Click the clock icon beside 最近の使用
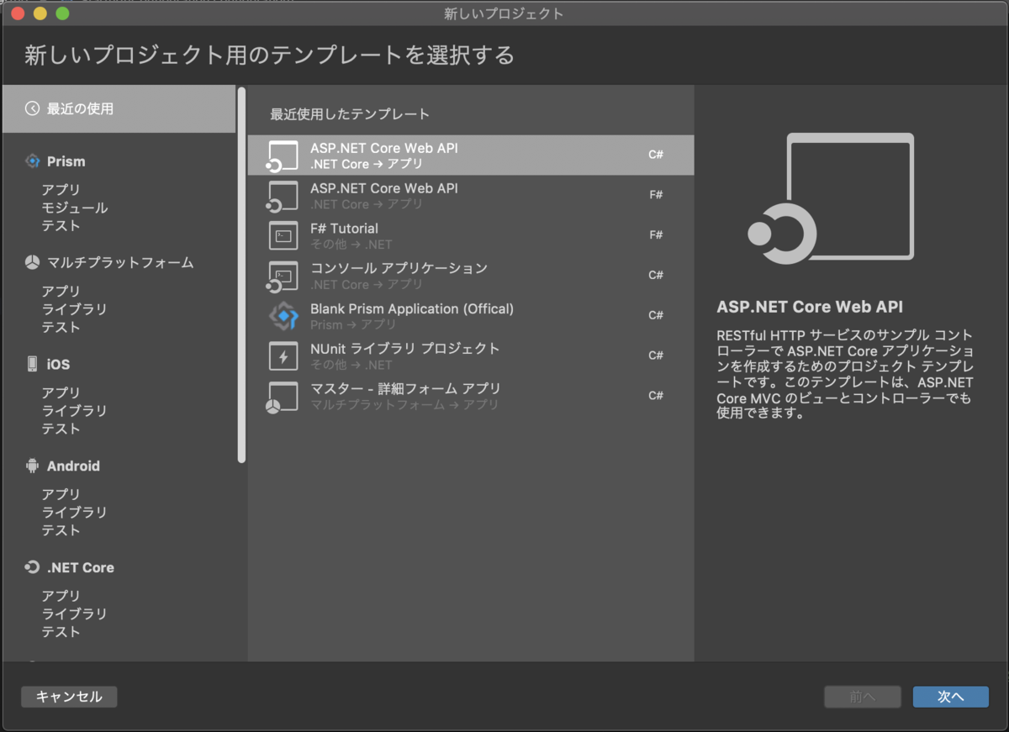 pyautogui.click(x=32, y=108)
